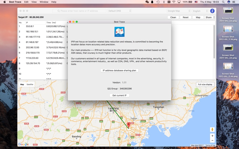Image resolution: width=239 pixels, height=149 pixels.
Task: Click the Clean button
Action: click(x=173, y=17)
